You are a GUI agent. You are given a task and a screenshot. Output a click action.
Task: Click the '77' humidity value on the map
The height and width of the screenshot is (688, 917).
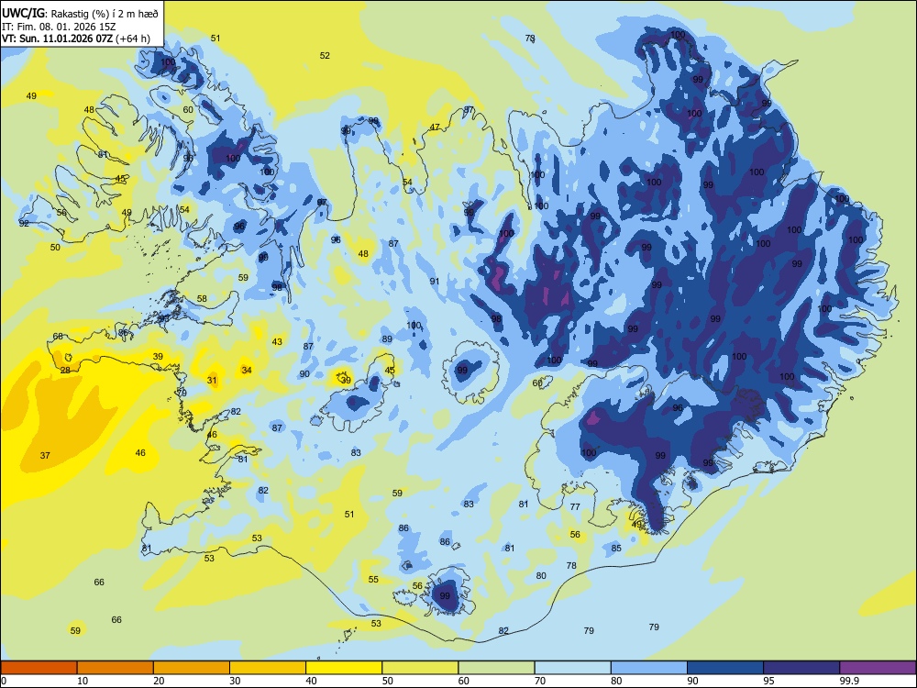coord(575,506)
